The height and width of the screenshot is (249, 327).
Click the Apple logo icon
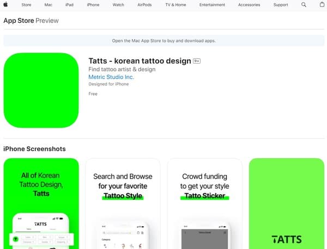5,4
